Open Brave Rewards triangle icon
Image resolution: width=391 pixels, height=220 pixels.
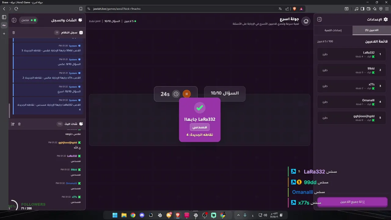coord(301,9)
